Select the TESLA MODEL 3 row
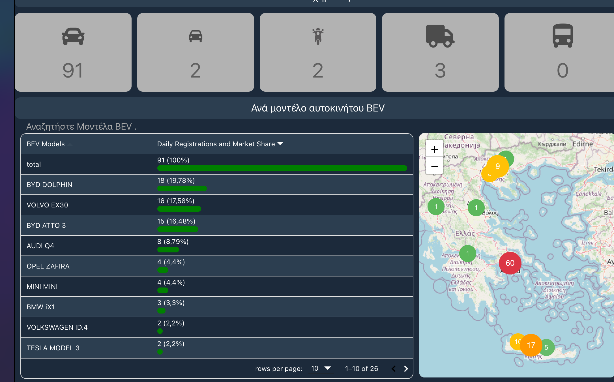 coord(217,348)
